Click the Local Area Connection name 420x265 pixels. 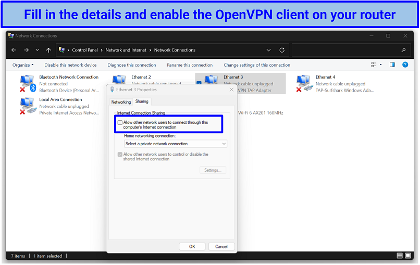60,99
